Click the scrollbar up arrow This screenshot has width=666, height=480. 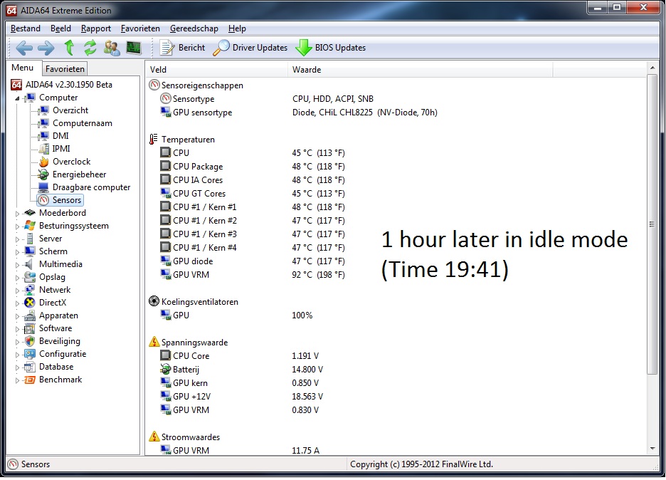coord(652,68)
